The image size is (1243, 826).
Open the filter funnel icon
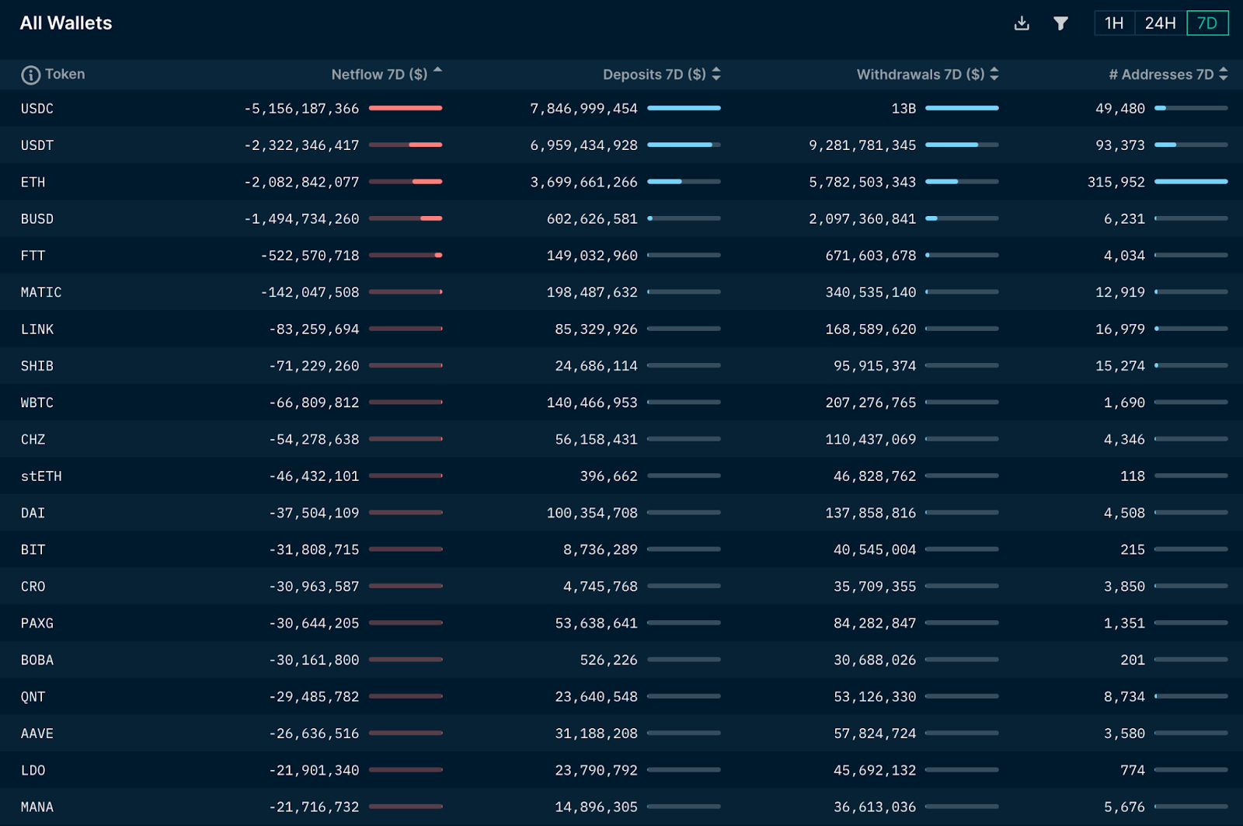pyautogui.click(x=1060, y=23)
